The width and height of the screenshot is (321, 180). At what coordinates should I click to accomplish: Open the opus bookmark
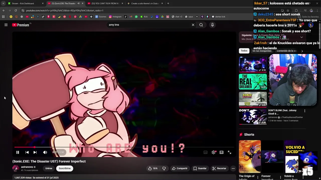tap(189, 17)
